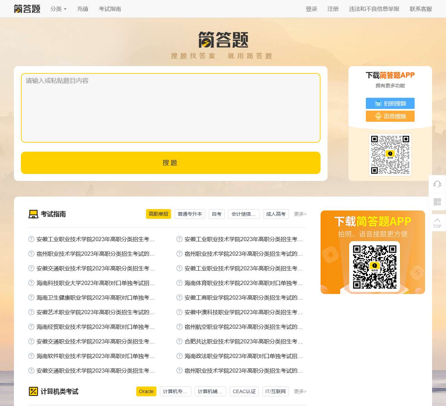Expand the 分类 dropdown menu

coord(58,9)
